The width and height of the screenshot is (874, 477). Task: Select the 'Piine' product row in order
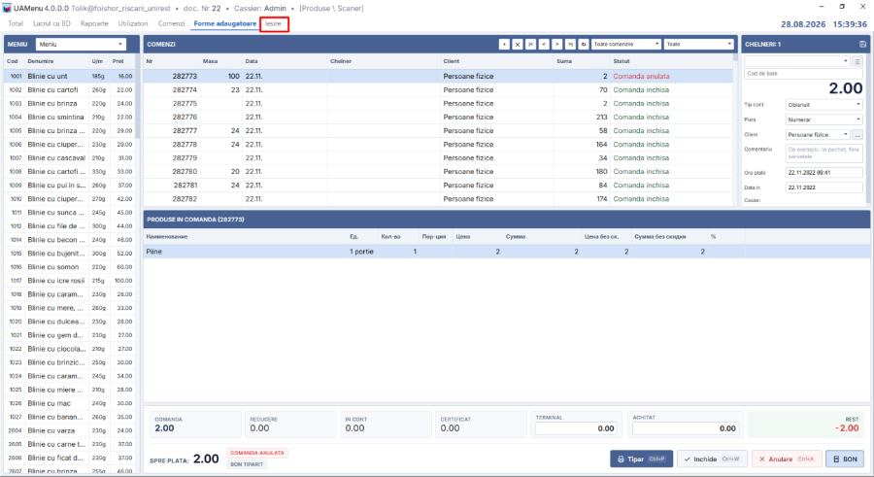(x=506, y=252)
